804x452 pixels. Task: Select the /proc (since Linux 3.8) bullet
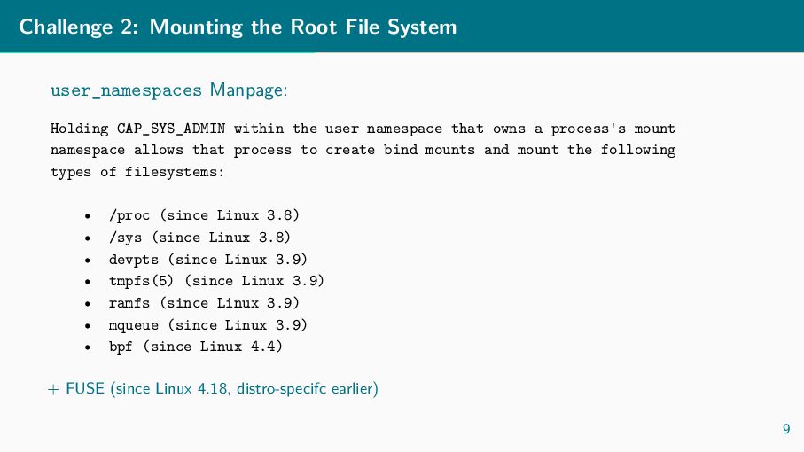pos(204,215)
